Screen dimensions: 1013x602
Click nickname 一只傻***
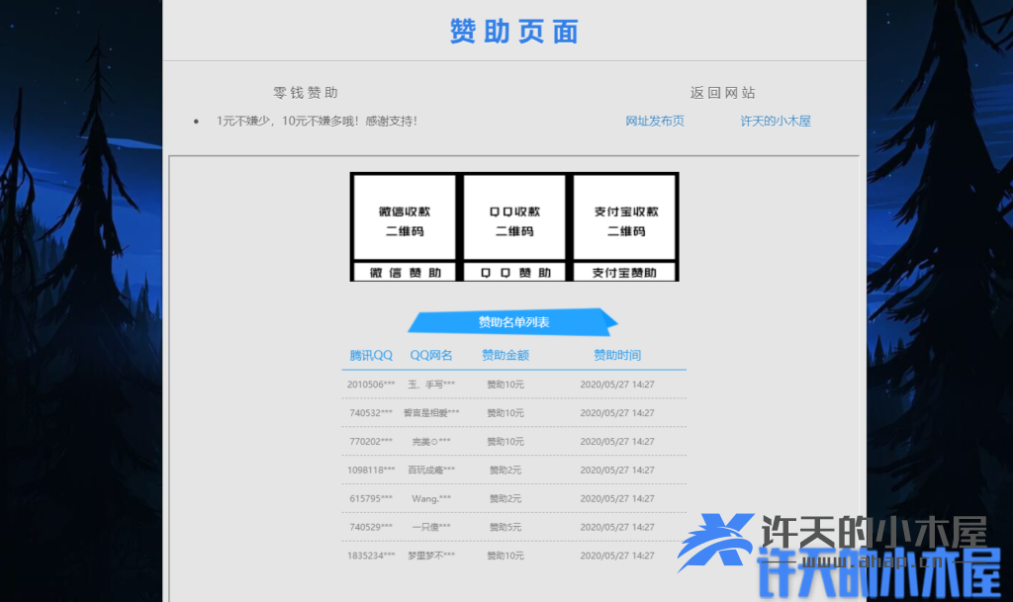431,527
